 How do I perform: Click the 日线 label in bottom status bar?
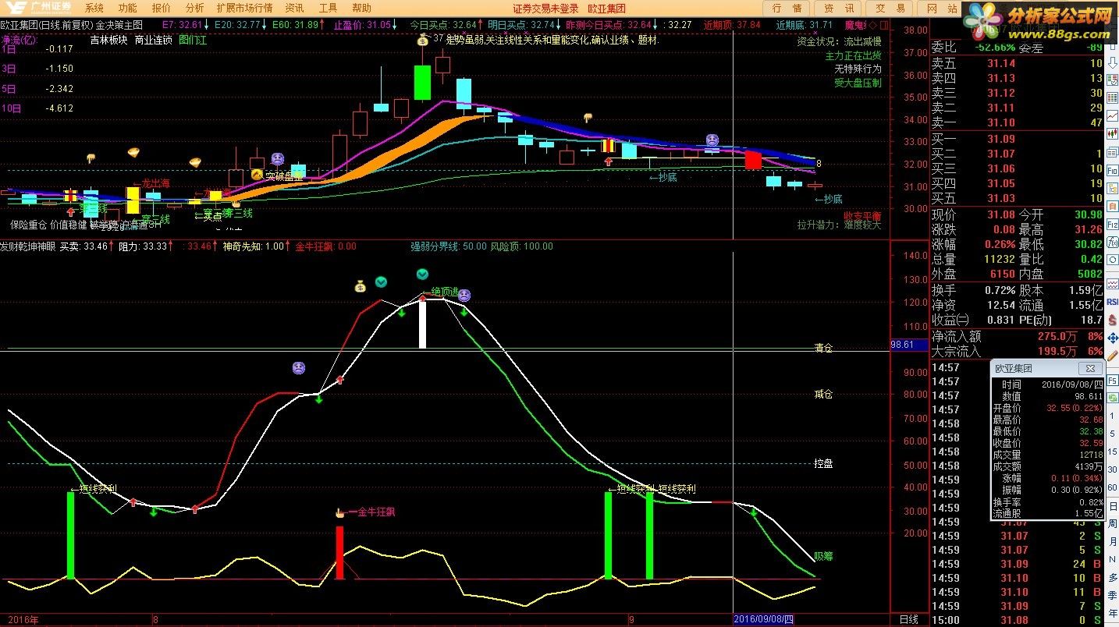pyautogui.click(x=909, y=619)
